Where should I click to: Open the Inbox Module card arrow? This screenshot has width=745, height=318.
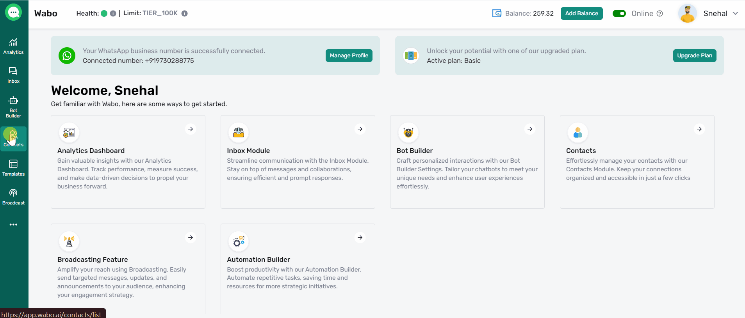click(x=360, y=129)
